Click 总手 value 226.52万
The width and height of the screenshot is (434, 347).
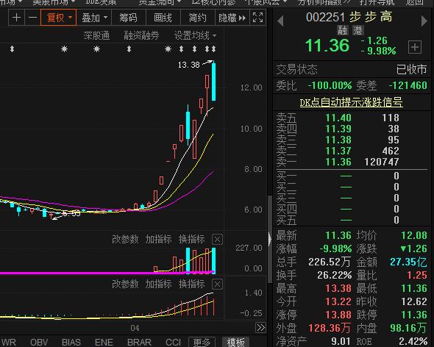[330, 262]
